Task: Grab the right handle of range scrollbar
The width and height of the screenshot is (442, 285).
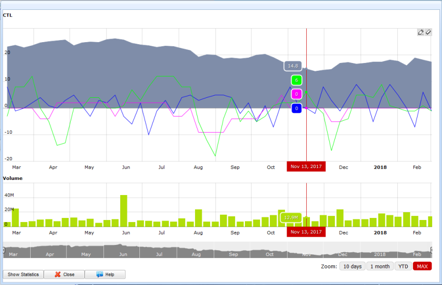Action: coord(432,250)
